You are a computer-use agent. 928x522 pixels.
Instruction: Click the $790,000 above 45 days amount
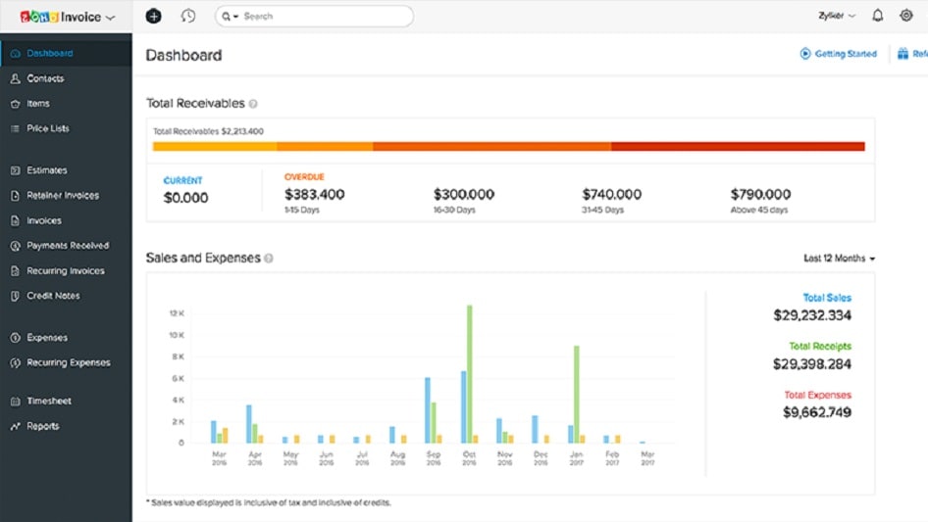coord(760,195)
